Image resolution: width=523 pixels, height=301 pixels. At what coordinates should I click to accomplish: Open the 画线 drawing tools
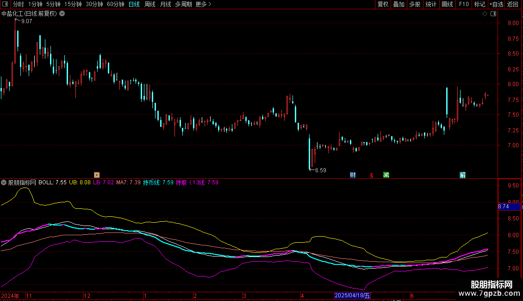point(447,4)
